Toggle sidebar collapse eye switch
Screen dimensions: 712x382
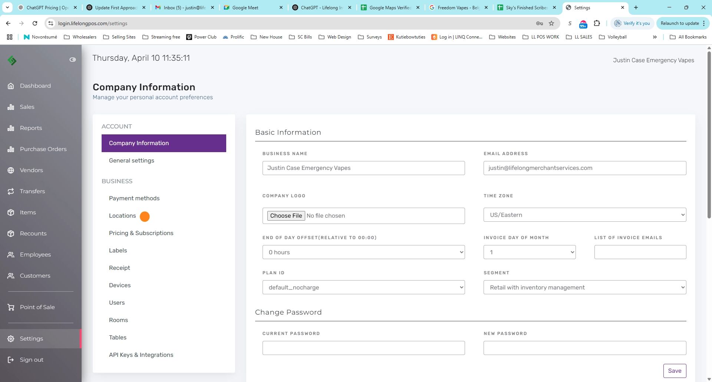coord(73,60)
